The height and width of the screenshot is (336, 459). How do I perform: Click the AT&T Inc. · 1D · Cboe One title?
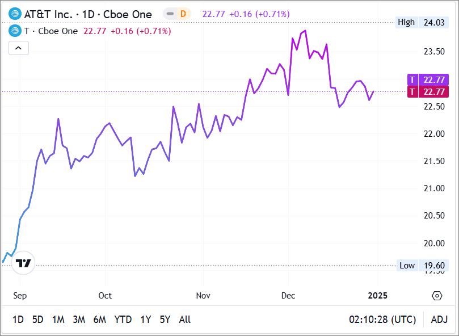point(88,14)
